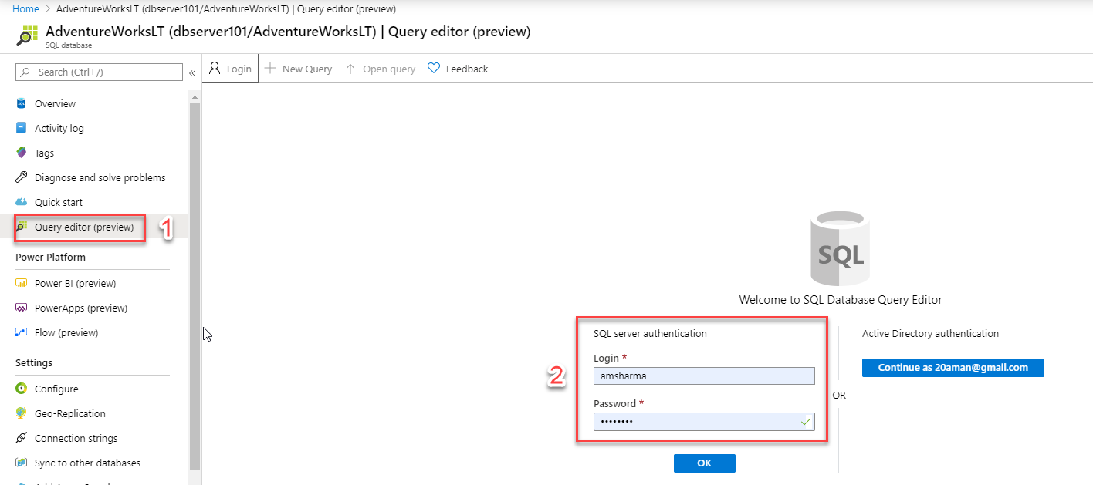Screen dimensions: 1093x485
Task: Click the AdventureWorksLT database icon in header
Action: point(27,36)
